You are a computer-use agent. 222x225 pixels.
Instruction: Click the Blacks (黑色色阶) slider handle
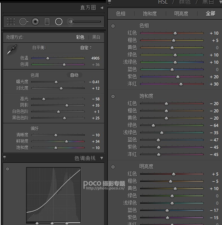(65, 118)
